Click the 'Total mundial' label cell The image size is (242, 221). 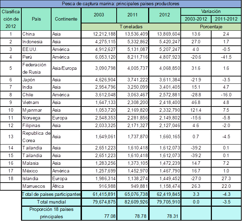pyautogui.click(x=51, y=202)
